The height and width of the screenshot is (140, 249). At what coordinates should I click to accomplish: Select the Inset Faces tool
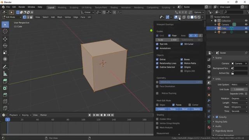(5, 88)
